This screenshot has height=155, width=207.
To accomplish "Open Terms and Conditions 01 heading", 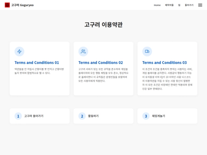I will tap(37, 63).
